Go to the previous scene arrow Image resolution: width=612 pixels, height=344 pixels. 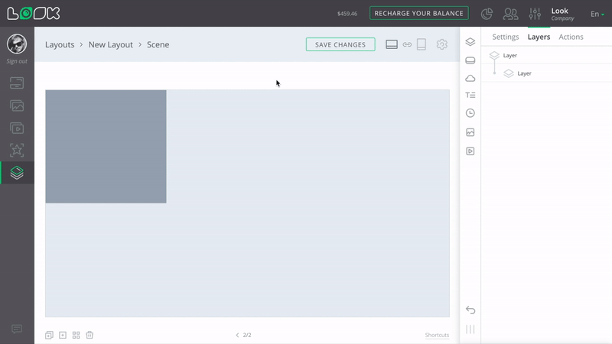[x=237, y=335]
